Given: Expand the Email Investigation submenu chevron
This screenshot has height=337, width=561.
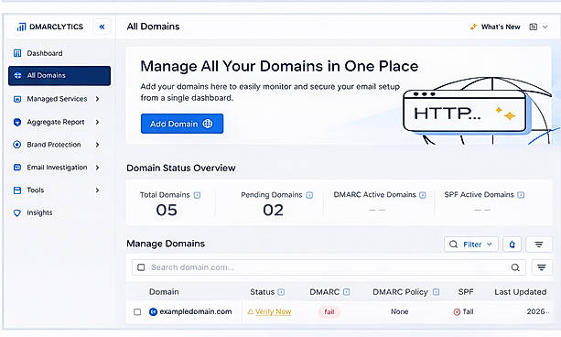Looking at the screenshot, I should coord(97,168).
